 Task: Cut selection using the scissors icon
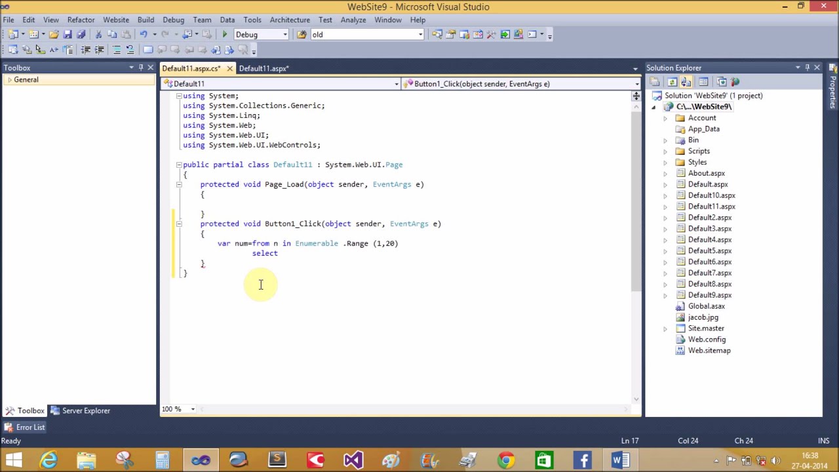[98, 35]
